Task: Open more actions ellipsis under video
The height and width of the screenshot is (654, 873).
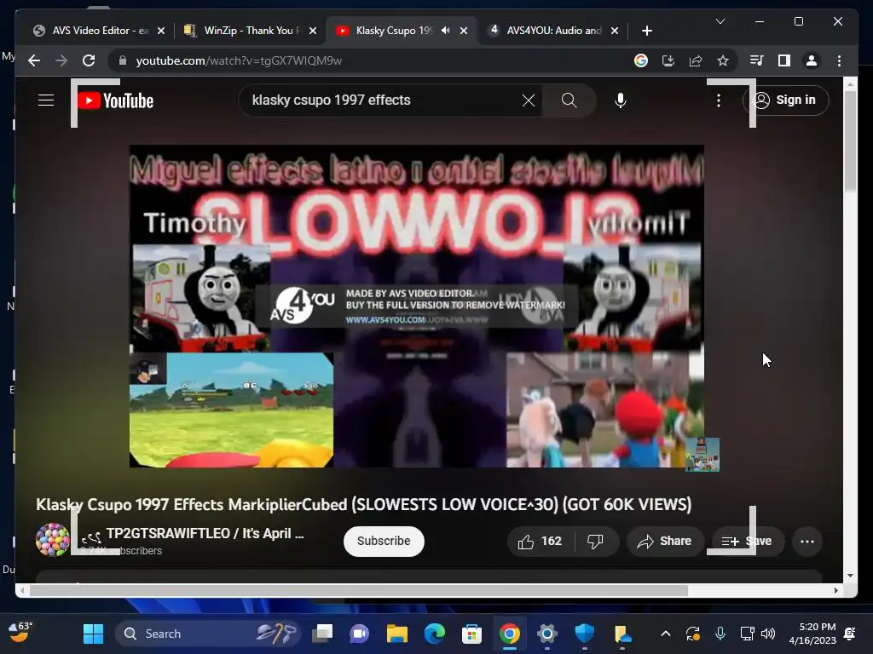Action: pos(807,541)
